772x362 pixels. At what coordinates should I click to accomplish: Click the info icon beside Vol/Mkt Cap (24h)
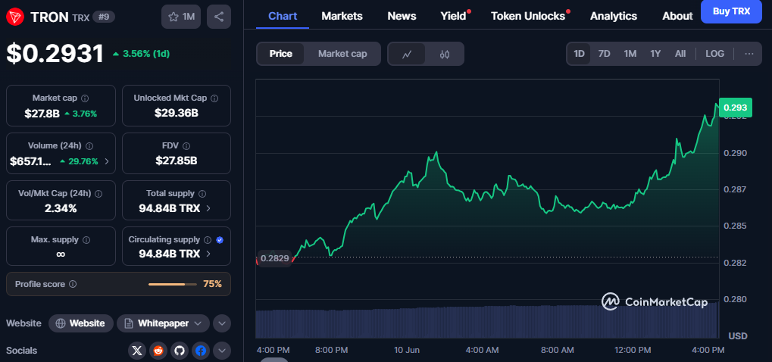tap(98, 193)
